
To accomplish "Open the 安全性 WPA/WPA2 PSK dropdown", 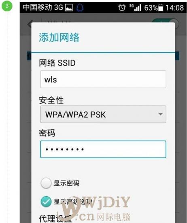I will pos(103,114).
